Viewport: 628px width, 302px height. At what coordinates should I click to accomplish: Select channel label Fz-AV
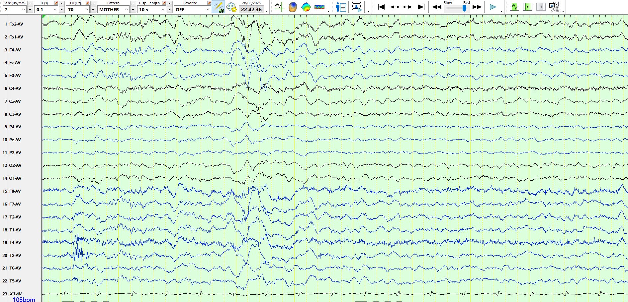coord(15,63)
